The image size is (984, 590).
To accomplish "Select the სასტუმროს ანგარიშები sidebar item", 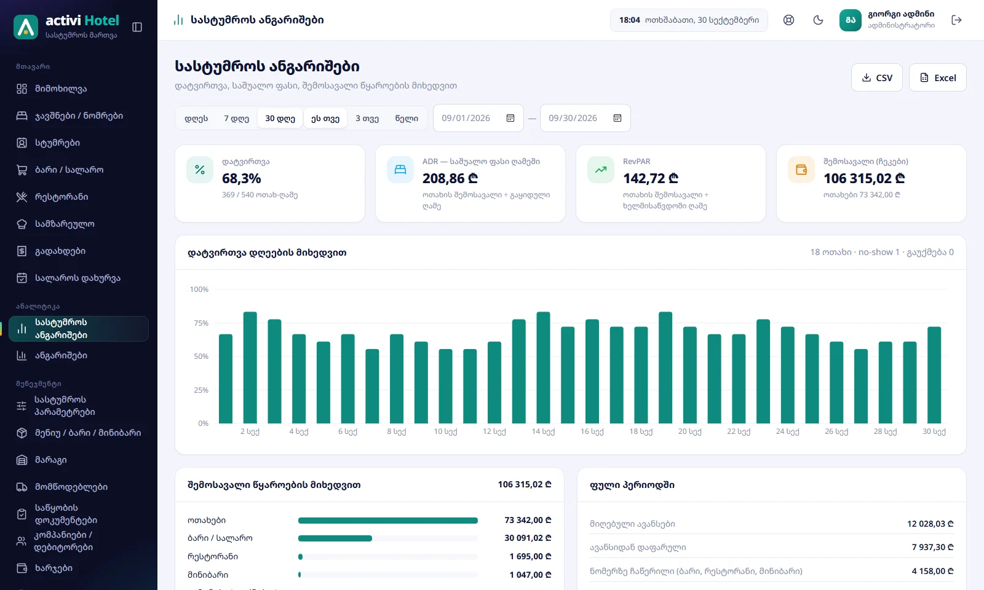I will coord(79,329).
